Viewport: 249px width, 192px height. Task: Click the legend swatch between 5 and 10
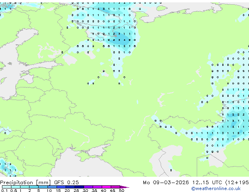43,187
